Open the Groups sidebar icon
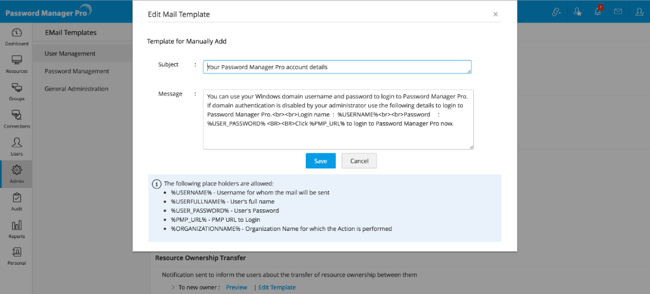650x294 pixels. (x=17, y=91)
